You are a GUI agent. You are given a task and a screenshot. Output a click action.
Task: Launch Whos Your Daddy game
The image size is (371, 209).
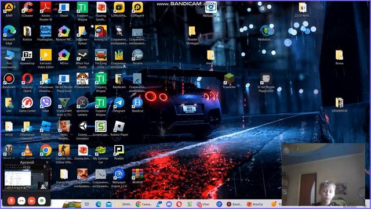82,55
